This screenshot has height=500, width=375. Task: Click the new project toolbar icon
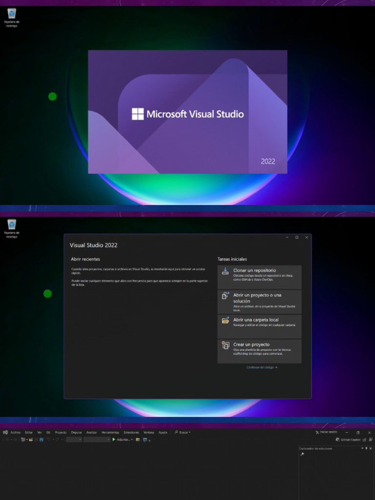point(23,439)
